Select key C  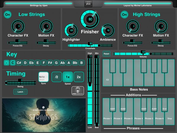click(13, 63)
